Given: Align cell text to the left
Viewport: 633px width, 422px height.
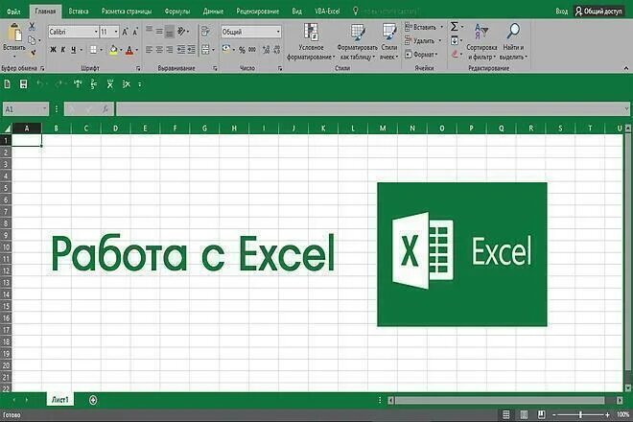Looking at the screenshot, I should (x=149, y=50).
